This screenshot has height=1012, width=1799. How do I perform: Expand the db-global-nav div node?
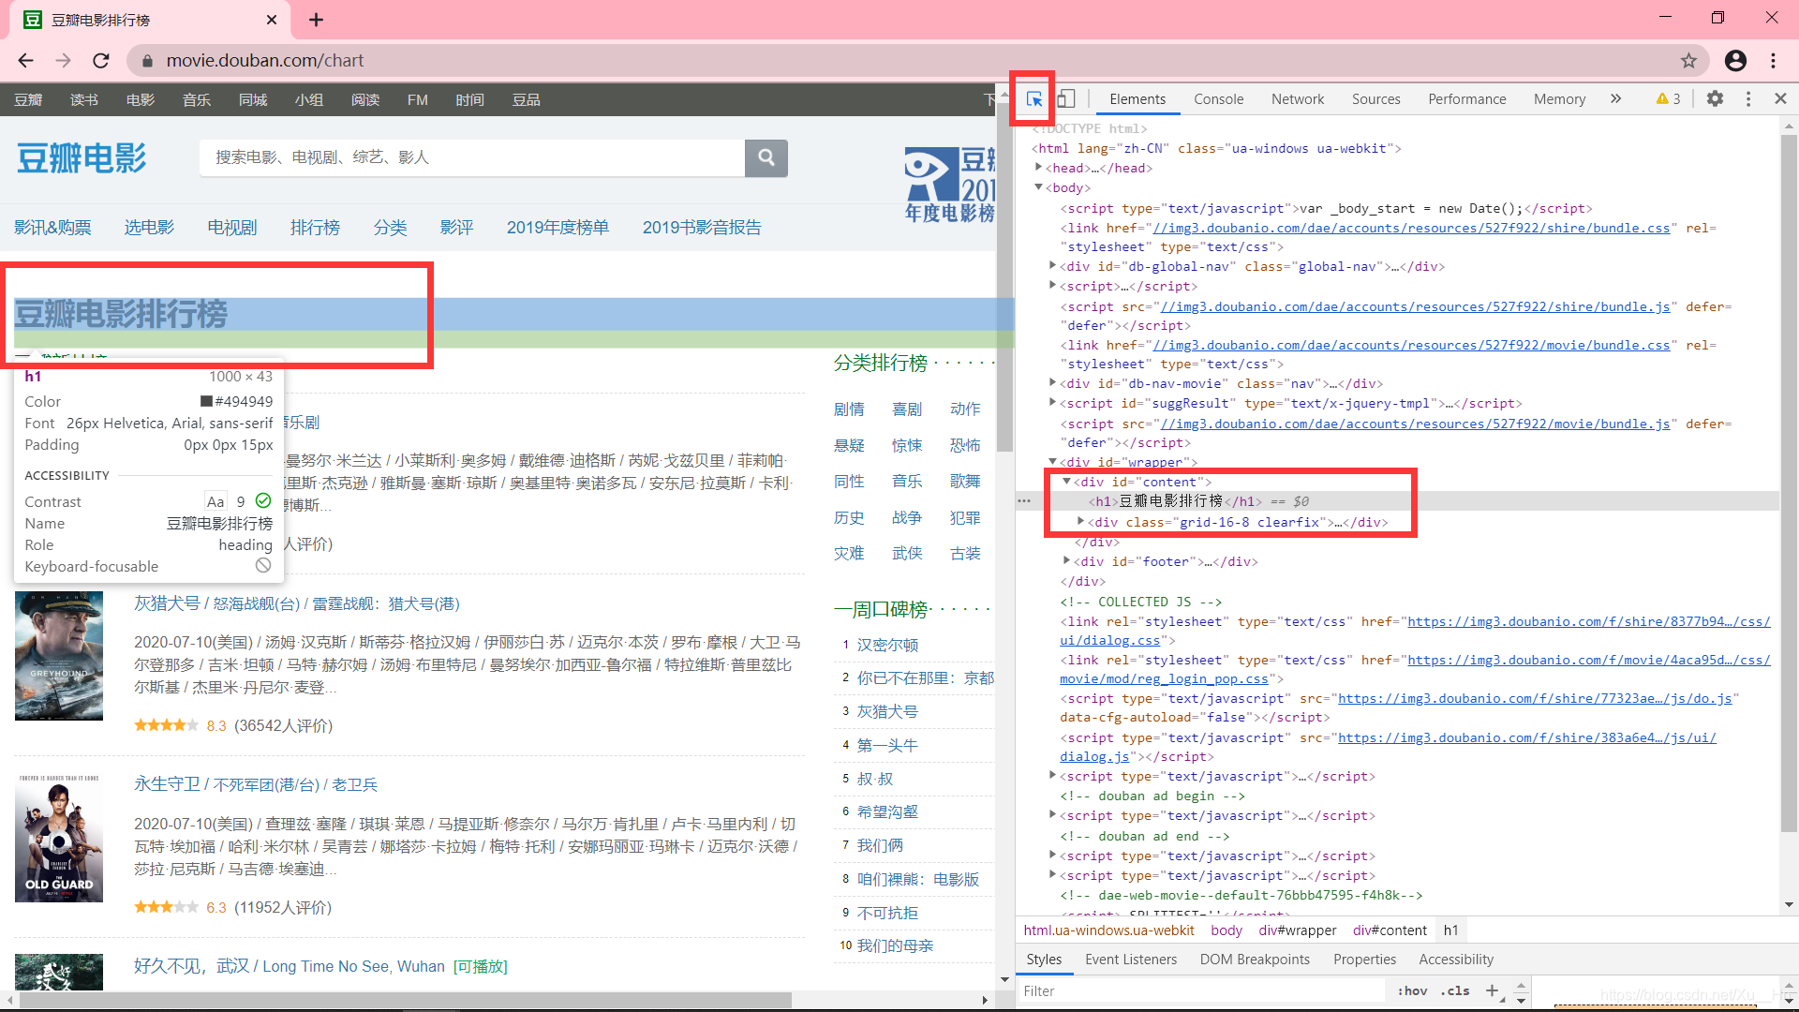click(x=1052, y=266)
